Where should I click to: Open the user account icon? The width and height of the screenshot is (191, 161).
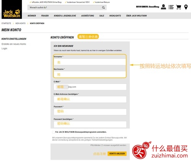163,7
